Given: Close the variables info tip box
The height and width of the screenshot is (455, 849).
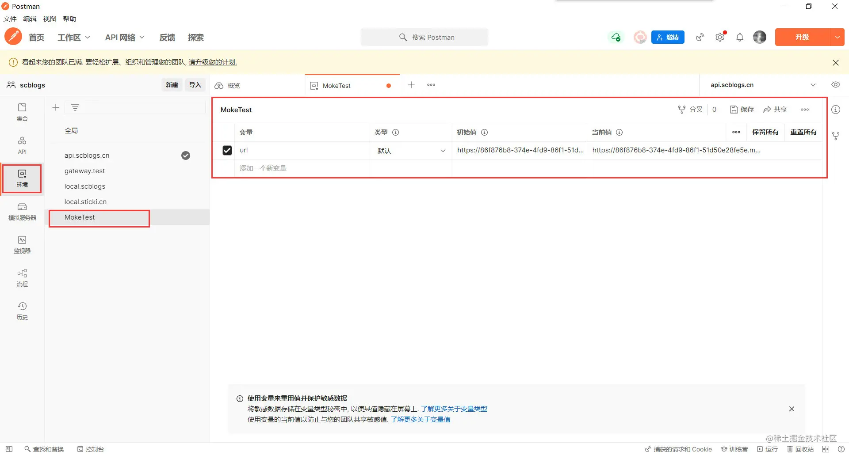Looking at the screenshot, I should tap(792, 409).
